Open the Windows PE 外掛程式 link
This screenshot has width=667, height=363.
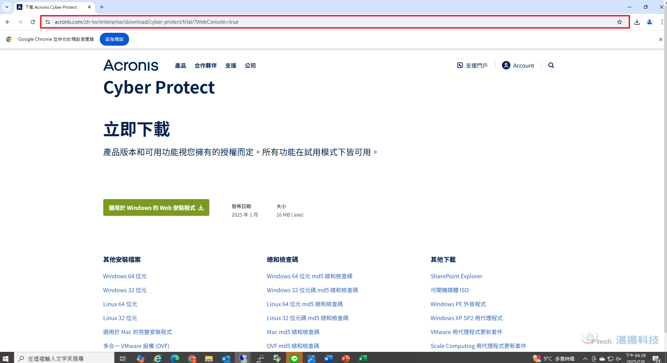click(x=458, y=304)
